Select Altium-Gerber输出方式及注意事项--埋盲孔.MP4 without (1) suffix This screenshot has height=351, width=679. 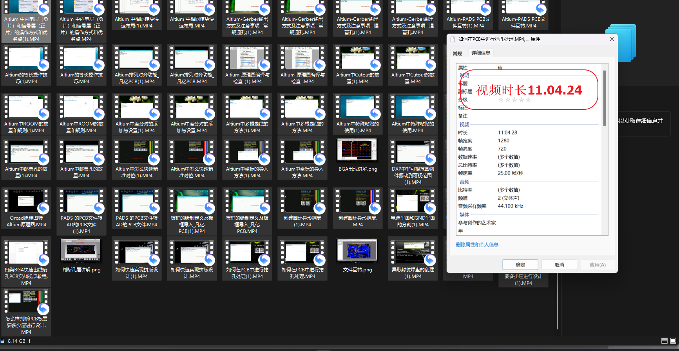pos(413,18)
